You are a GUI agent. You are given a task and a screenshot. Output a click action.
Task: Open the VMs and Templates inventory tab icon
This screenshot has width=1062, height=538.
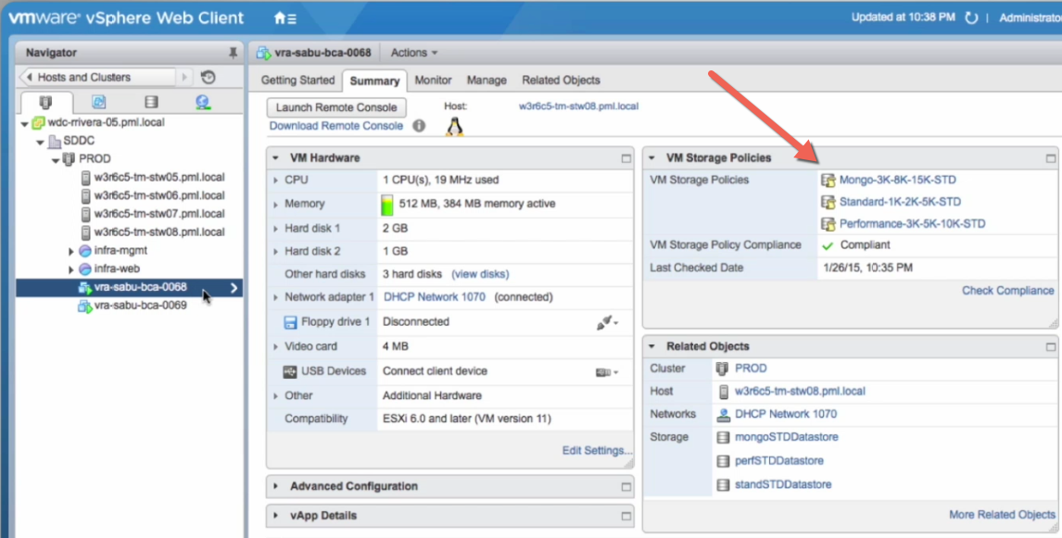tap(99, 102)
